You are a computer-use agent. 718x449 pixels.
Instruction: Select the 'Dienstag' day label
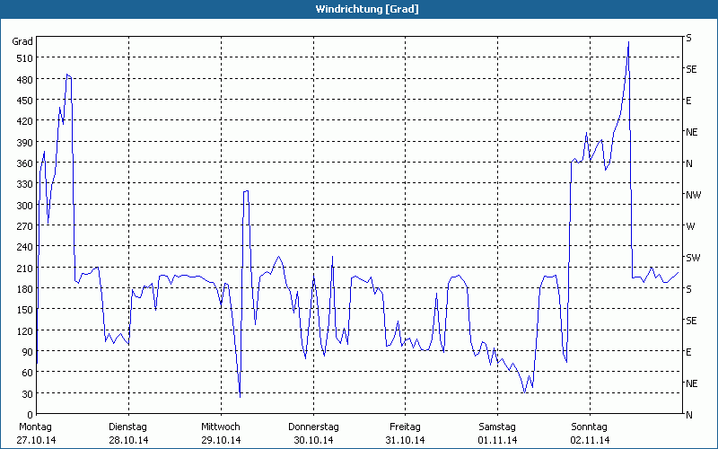[127, 427]
